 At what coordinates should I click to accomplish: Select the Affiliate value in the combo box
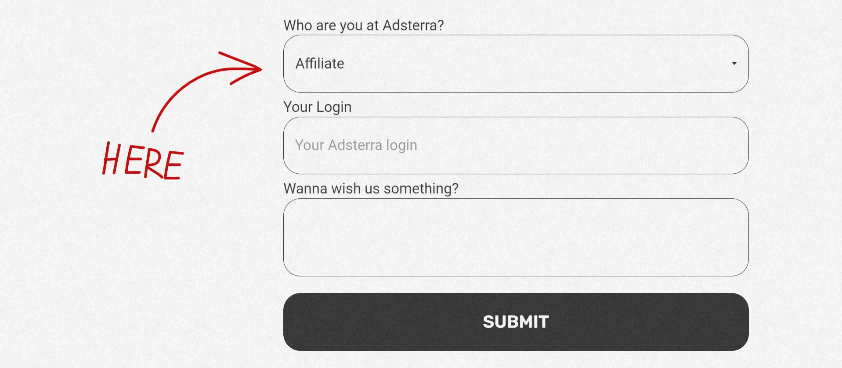(x=320, y=64)
